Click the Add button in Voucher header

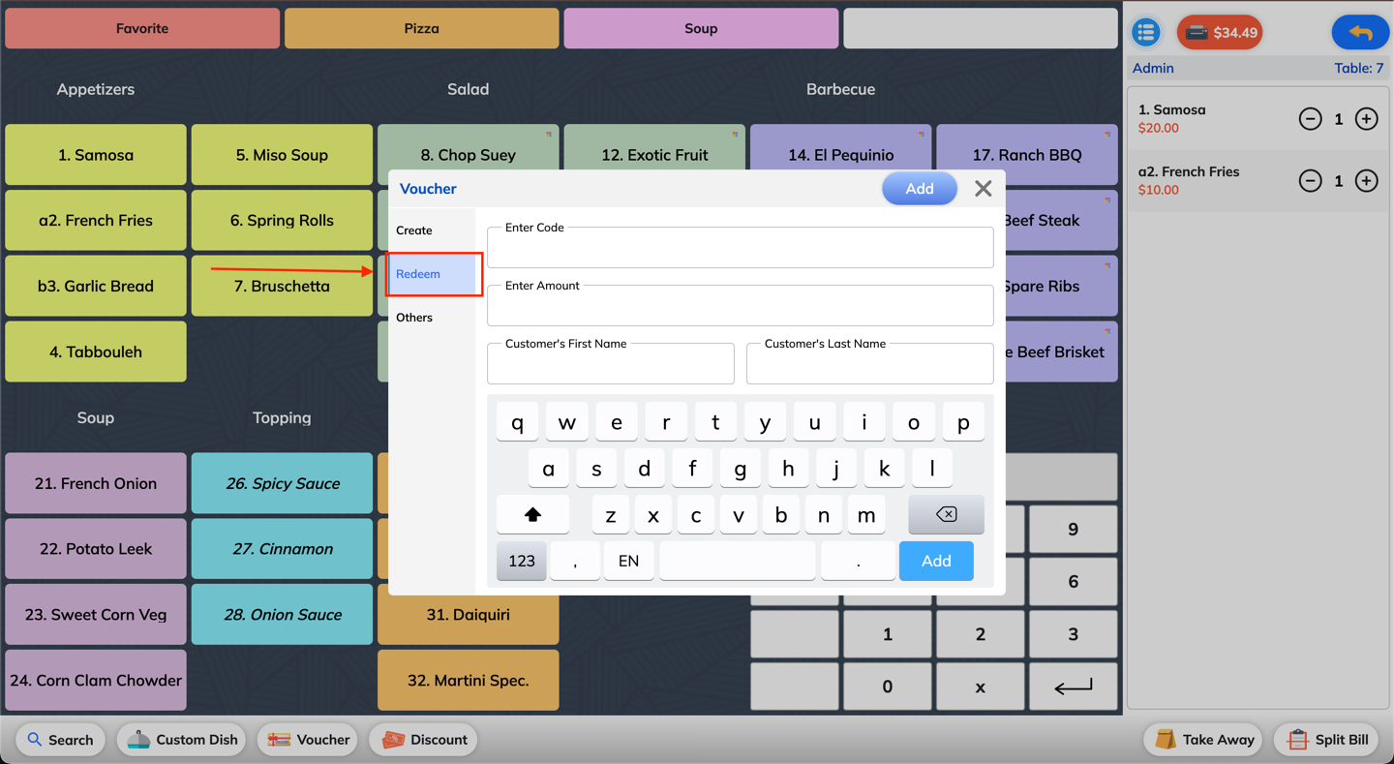pos(920,189)
